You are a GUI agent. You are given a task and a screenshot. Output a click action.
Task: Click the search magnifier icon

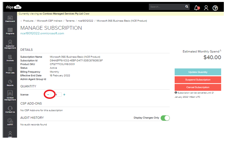[187, 7]
